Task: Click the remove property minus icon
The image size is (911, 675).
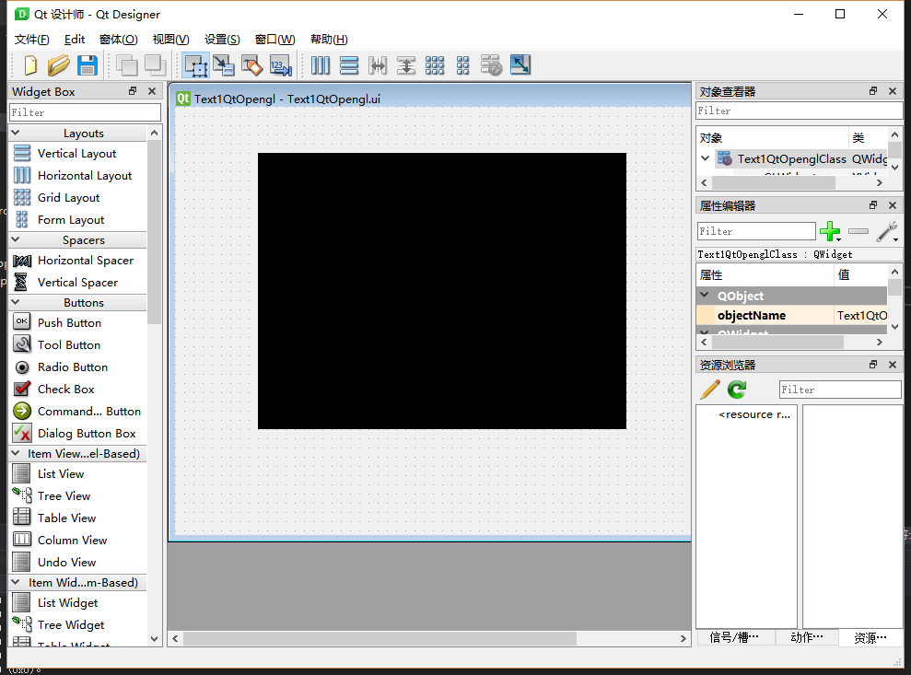Action: click(x=858, y=231)
